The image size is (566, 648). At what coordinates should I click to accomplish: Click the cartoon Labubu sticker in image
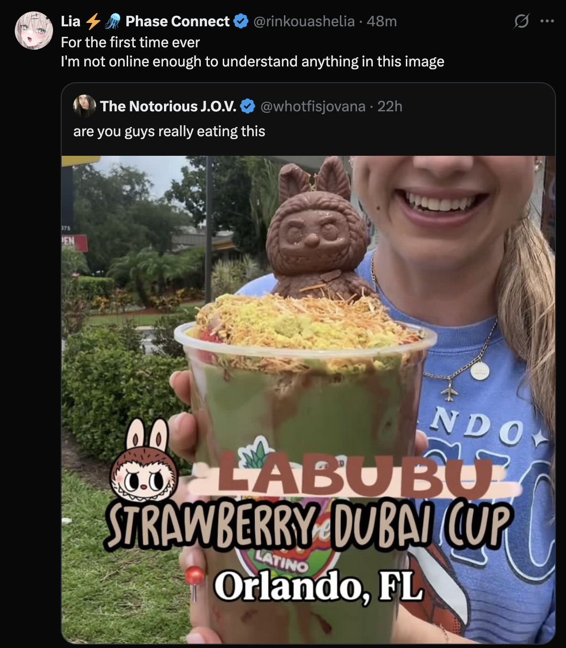(x=145, y=461)
